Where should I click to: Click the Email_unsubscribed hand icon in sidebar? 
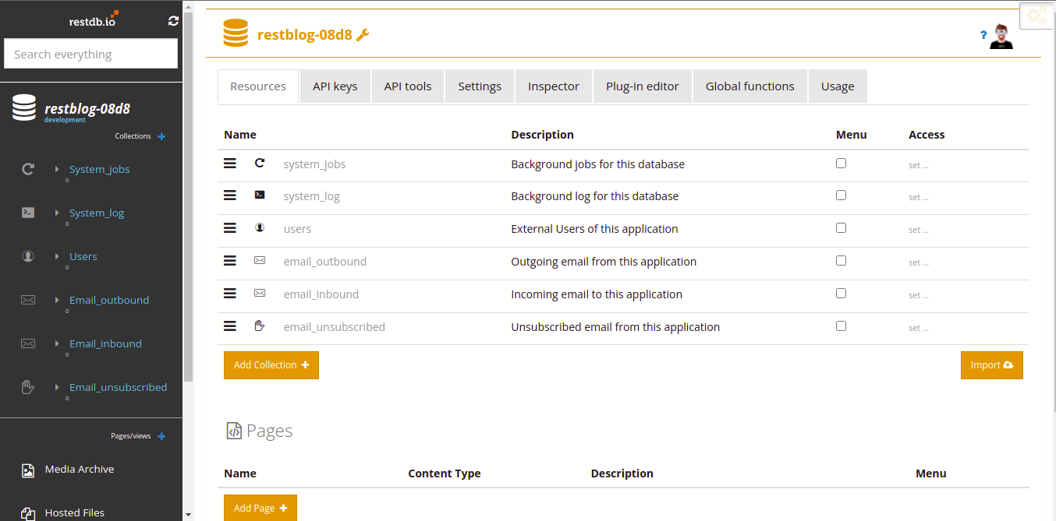click(x=28, y=387)
